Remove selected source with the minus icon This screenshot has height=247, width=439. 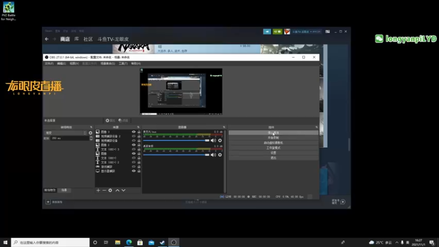(x=104, y=190)
